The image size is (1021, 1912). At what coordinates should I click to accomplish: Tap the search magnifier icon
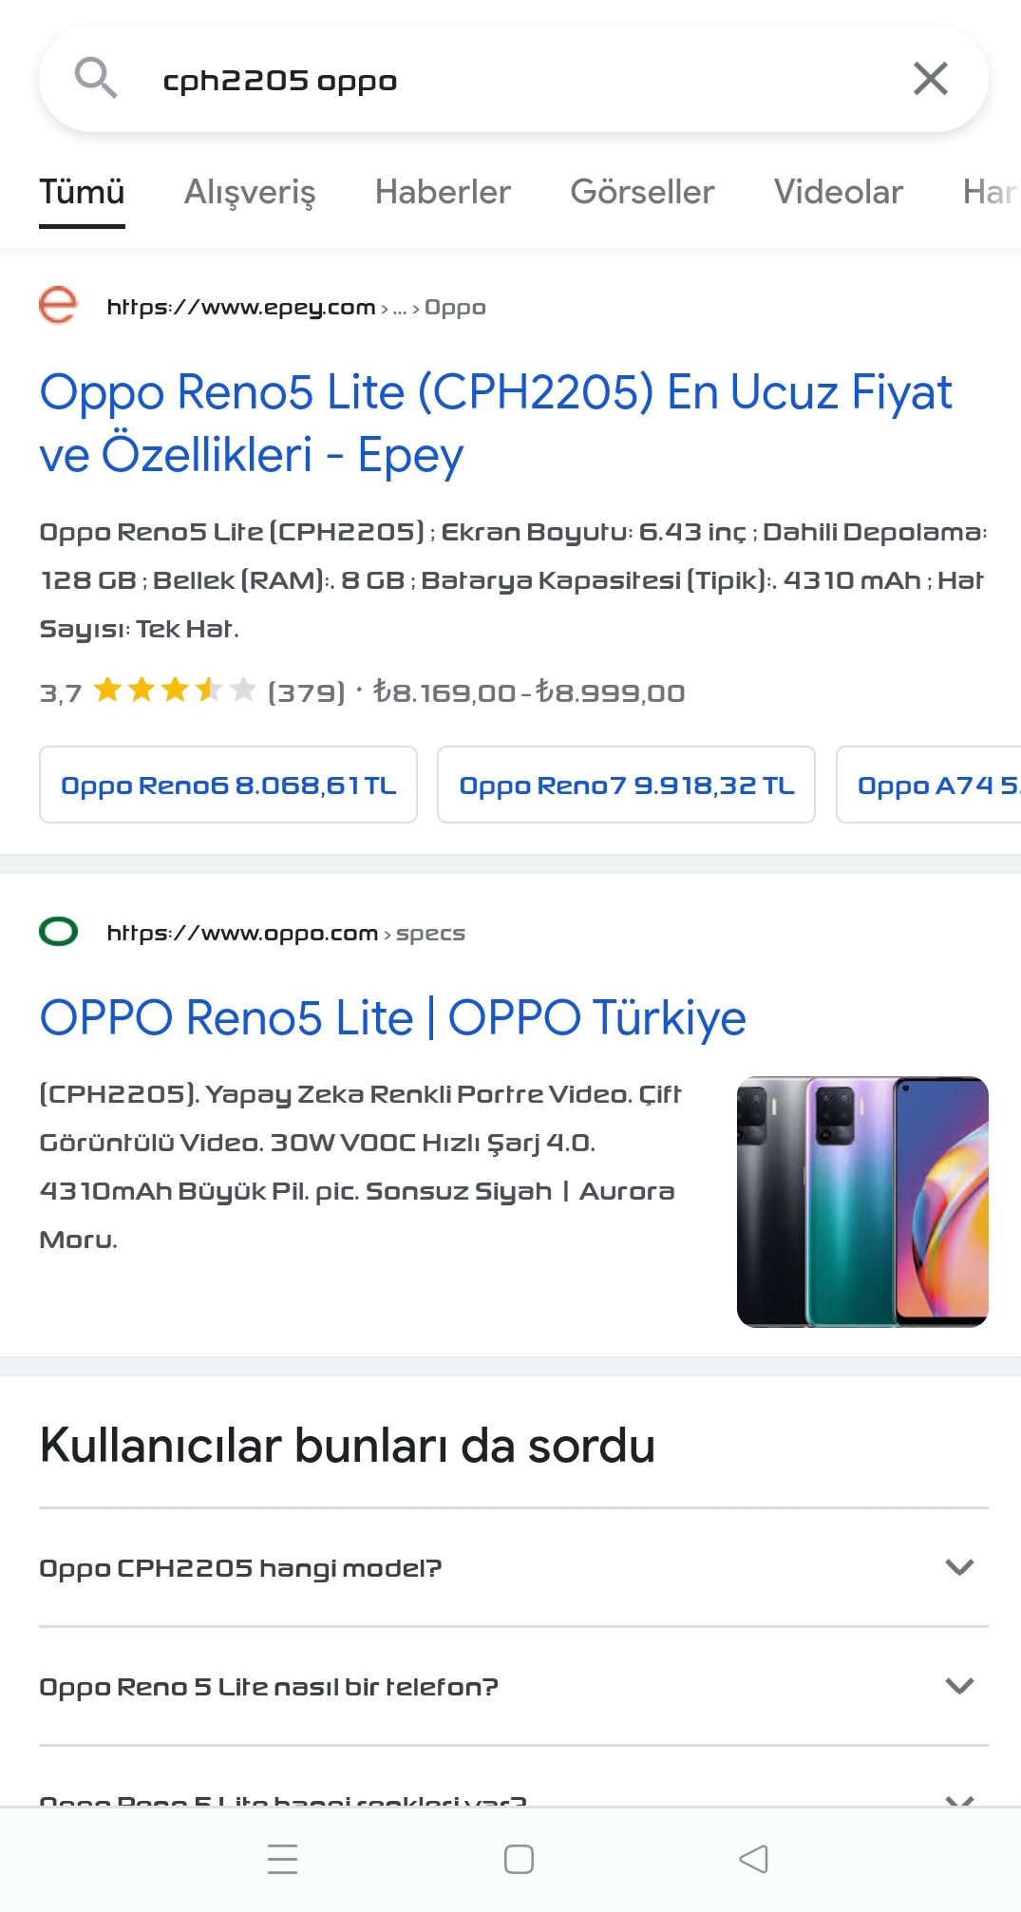(96, 78)
